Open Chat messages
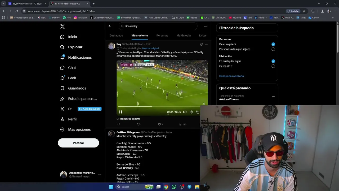 pyautogui.click(x=68, y=68)
